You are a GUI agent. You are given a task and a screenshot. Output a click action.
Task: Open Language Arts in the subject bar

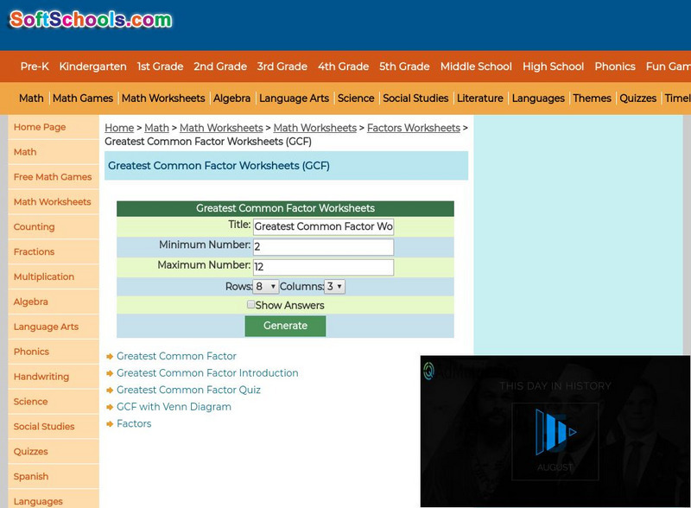click(x=294, y=98)
